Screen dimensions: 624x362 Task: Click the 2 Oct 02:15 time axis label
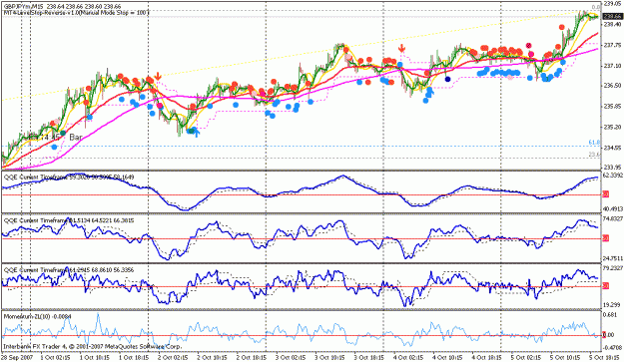coord(174,358)
